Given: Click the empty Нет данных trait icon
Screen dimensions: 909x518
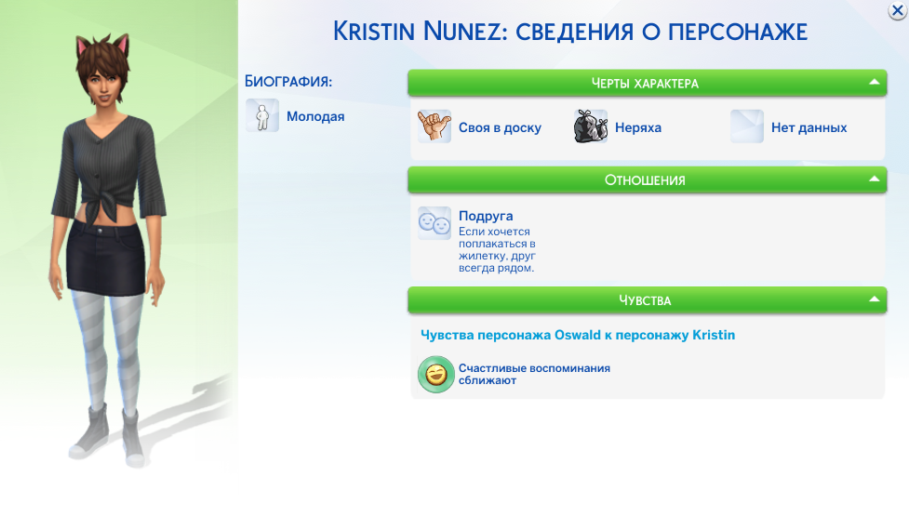Looking at the screenshot, I should click(x=747, y=126).
